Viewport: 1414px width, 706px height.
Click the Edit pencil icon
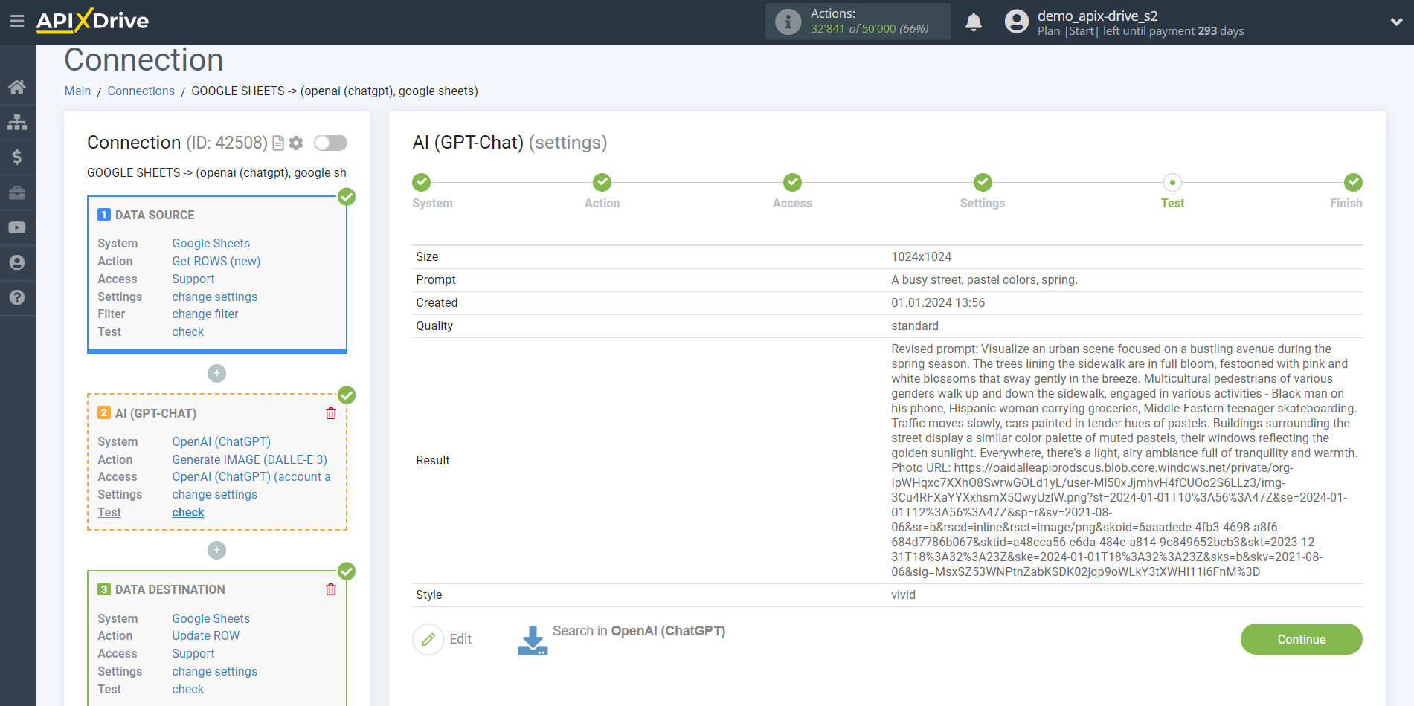point(428,639)
